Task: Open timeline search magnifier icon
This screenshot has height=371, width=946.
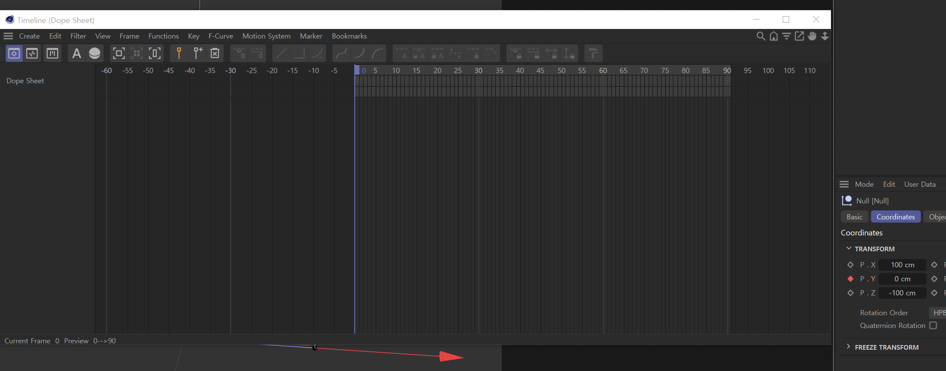Action: pos(761,36)
